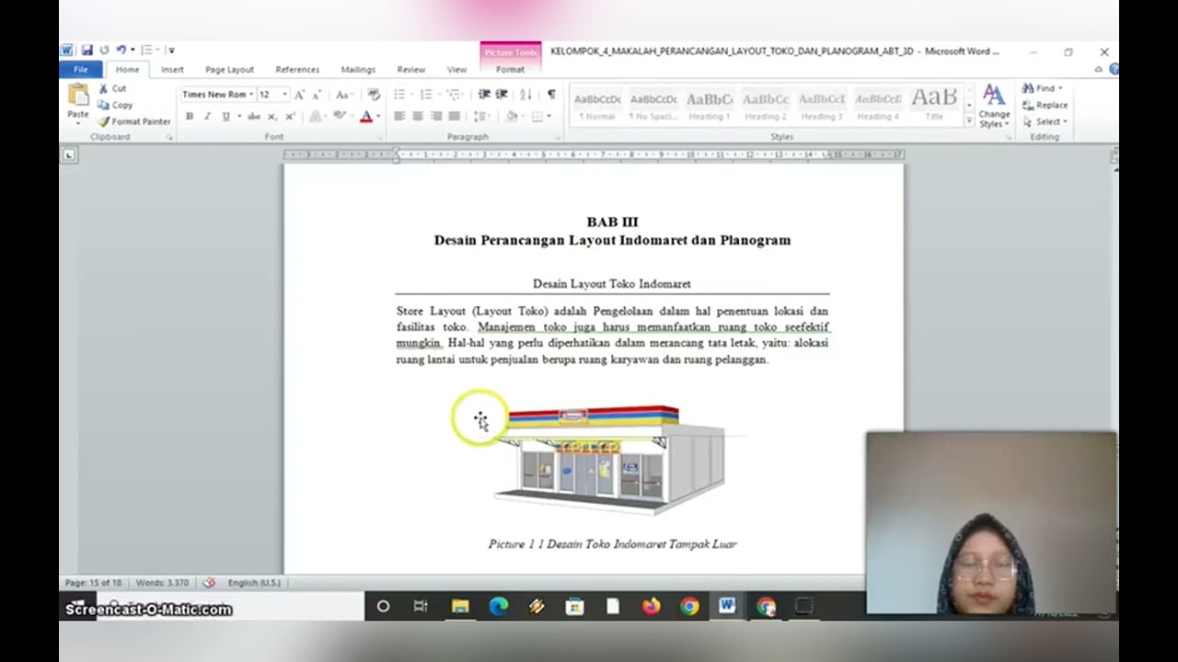Click the Undo icon in Quick Access Toolbar
The height and width of the screenshot is (662, 1178).
click(120, 50)
